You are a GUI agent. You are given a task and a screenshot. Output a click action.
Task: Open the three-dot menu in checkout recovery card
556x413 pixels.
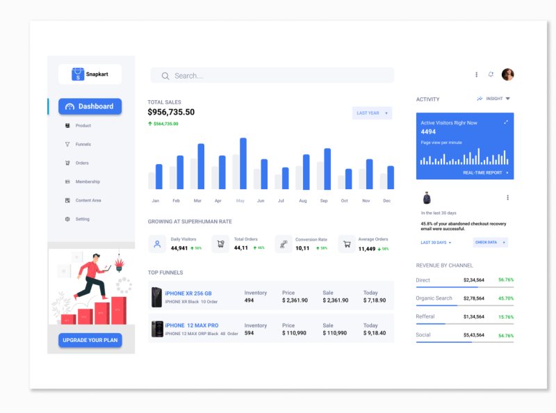coord(508,198)
